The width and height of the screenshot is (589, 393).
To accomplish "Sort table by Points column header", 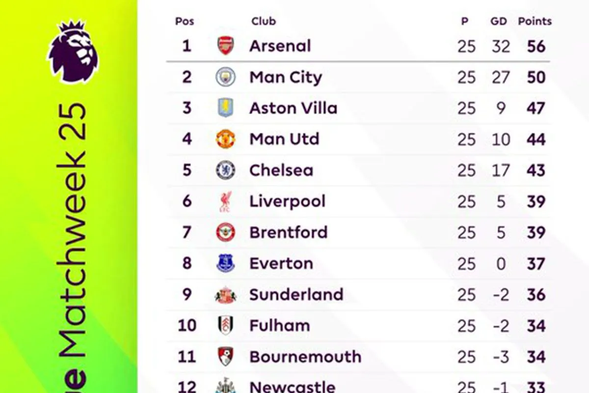I will [x=535, y=21].
